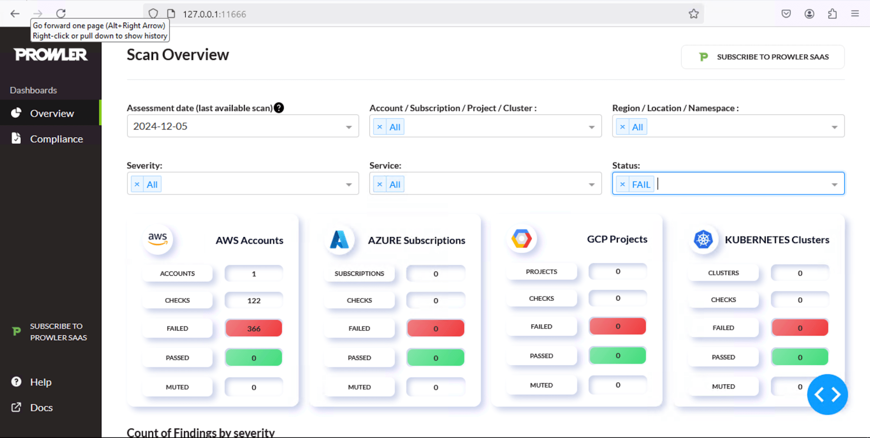
Task: Click the AWS ACCOUNTS label
Action: click(177, 274)
